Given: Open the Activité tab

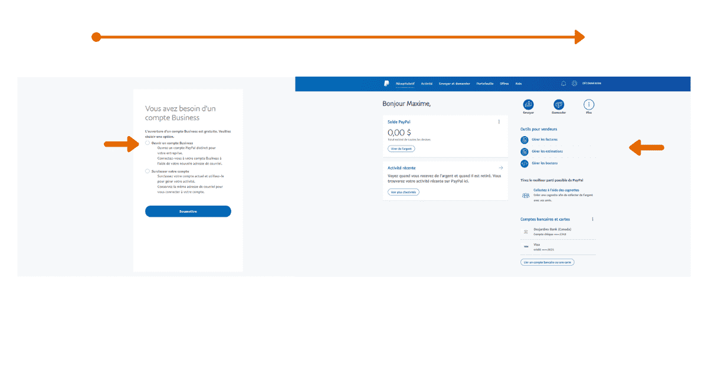Looking at the screenshot, I should (x=427, y=84).
